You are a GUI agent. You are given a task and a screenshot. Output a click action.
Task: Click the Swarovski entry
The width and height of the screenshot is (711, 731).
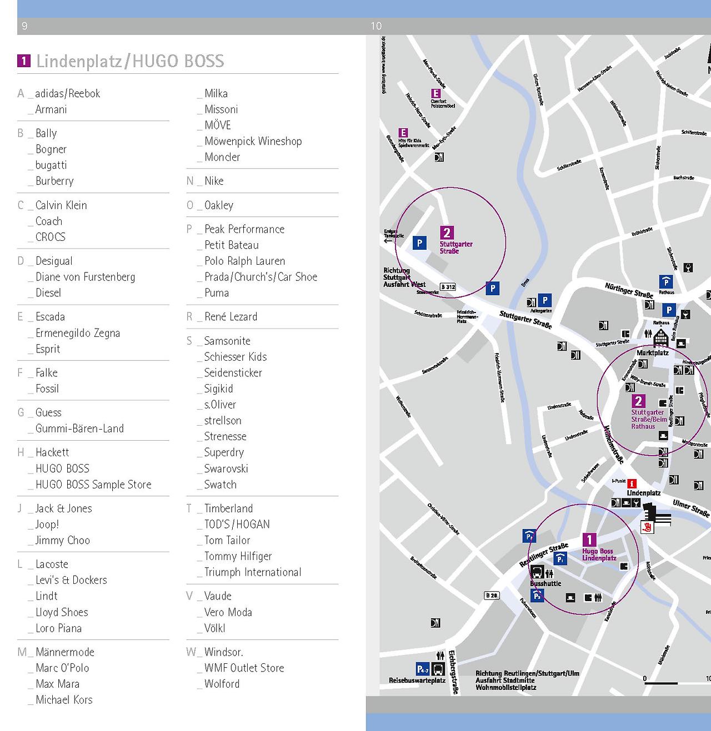click(x=226, y=468)
